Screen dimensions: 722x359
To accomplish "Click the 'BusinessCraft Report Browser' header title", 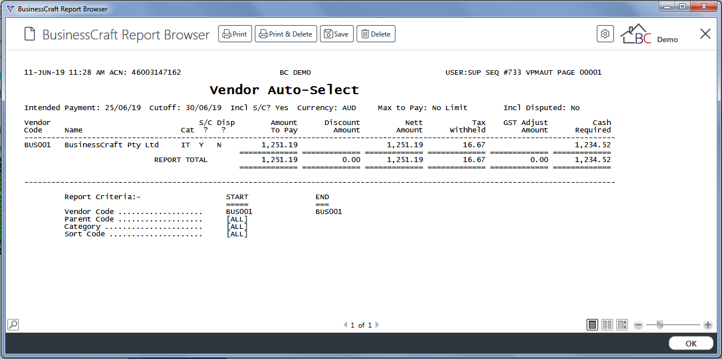I will tap(126, 35).
